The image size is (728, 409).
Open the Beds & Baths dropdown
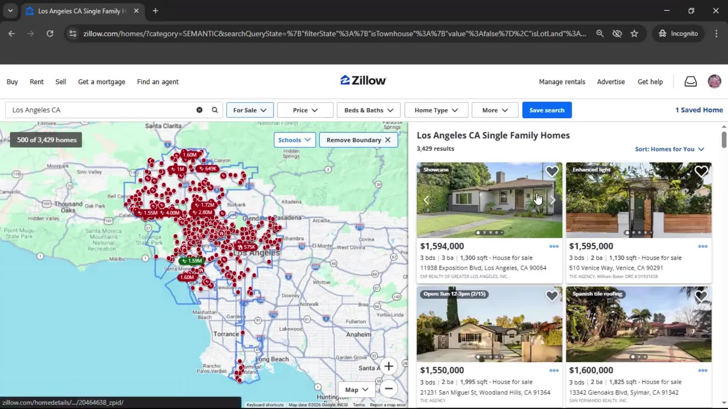point(369,110)
